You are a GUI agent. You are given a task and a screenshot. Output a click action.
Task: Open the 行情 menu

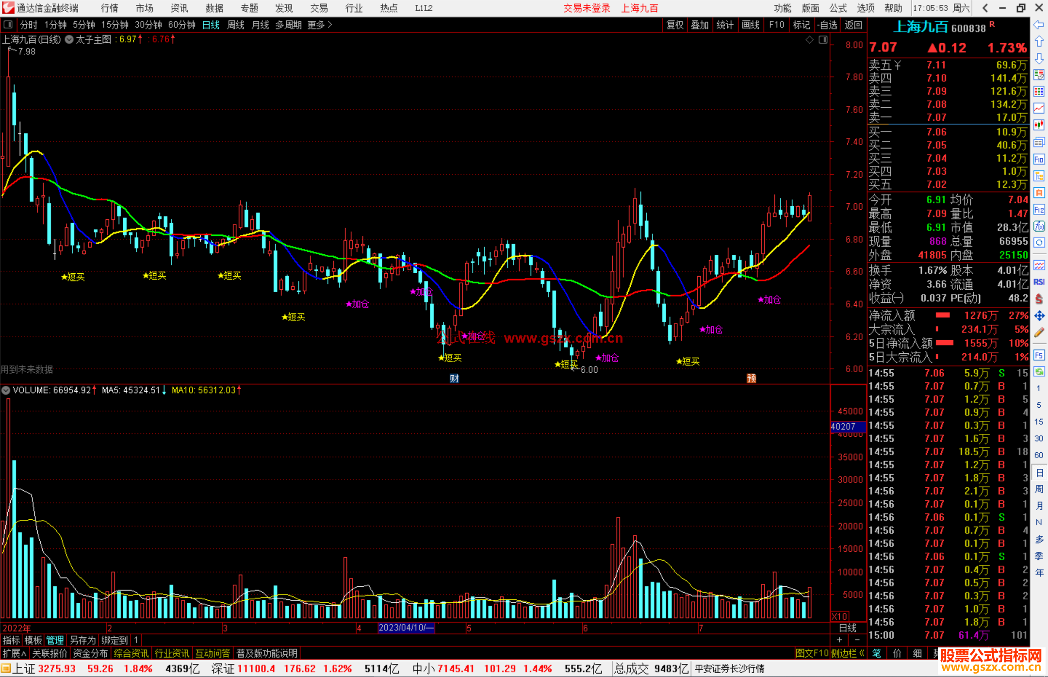click(110, 8)
